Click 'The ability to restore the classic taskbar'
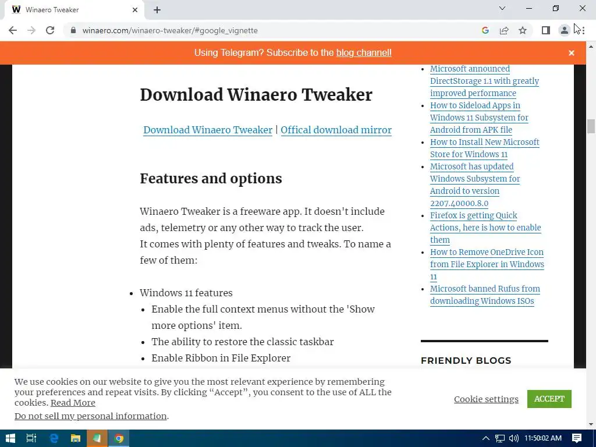The image size is (596, 447). [243, 342]
